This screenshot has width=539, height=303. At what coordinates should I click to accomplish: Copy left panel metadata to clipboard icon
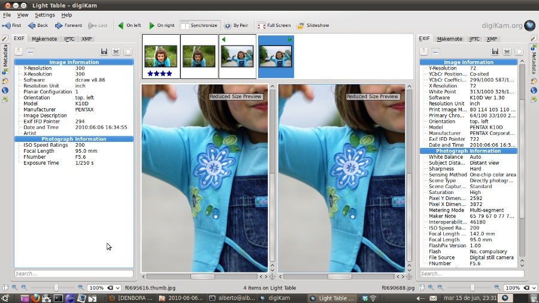click(x=128, y=51)
